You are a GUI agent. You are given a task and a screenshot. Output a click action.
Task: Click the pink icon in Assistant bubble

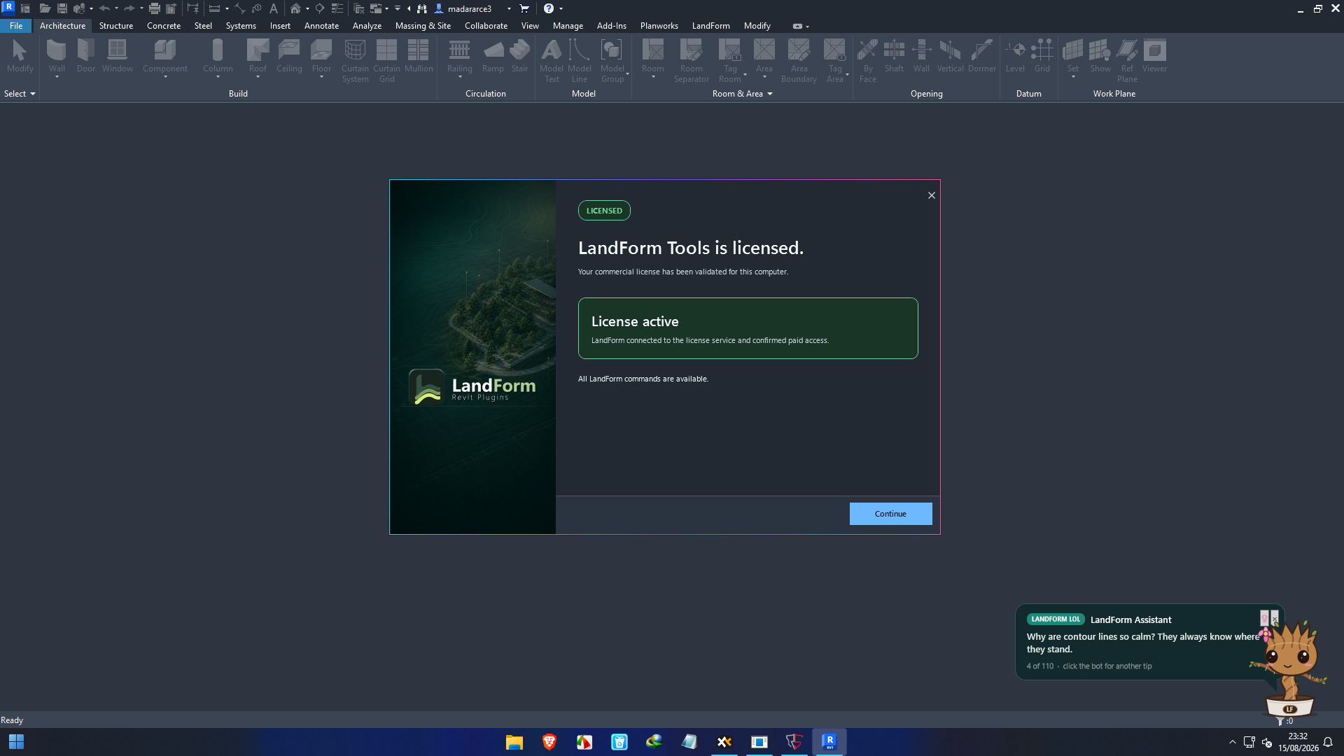point(1264,618)
